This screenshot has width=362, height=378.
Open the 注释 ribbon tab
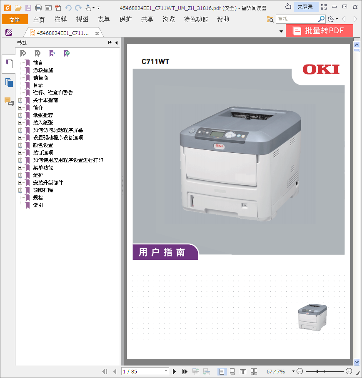tap(60, 19)
